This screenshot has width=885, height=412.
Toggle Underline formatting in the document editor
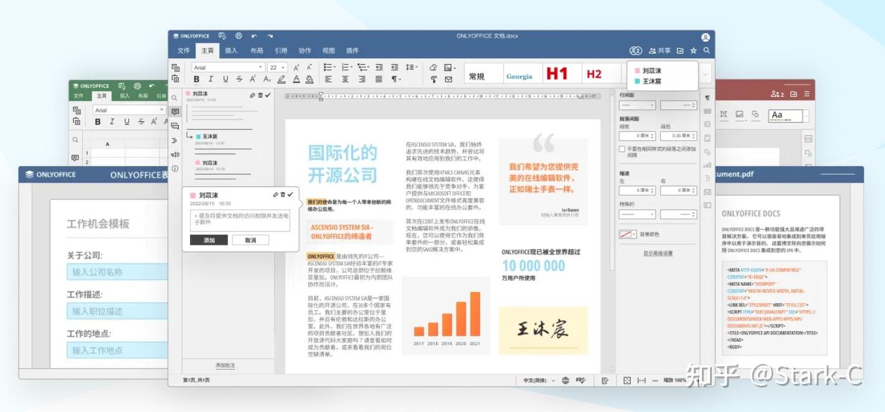pyautogui.click(x=225, y=79)
